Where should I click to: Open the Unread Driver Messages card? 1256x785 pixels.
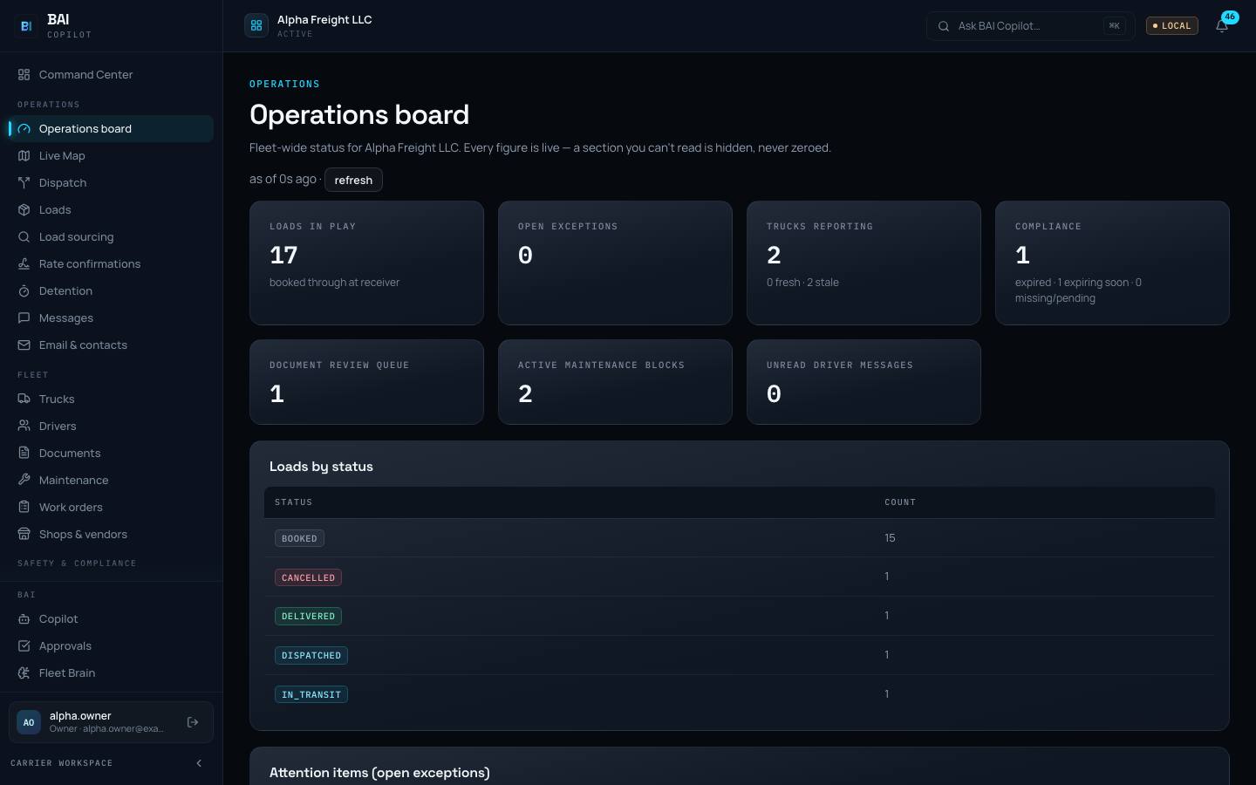[863, 382]
